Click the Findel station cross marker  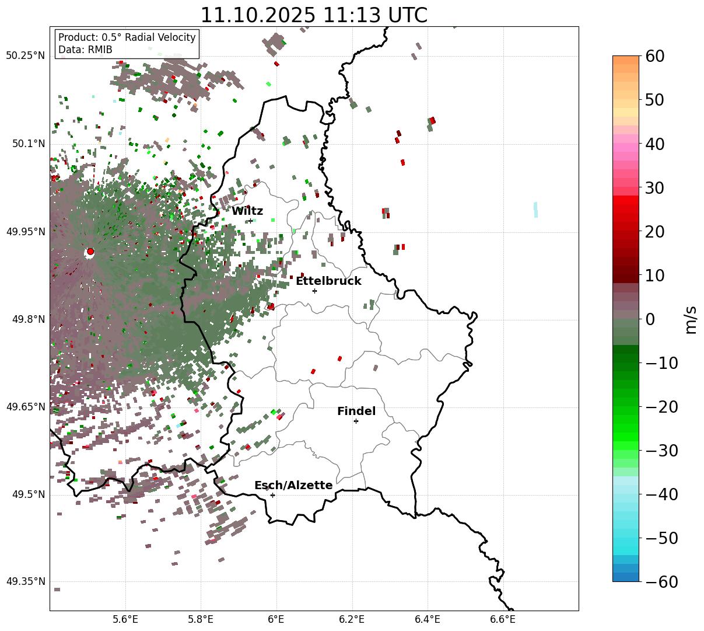356,421
